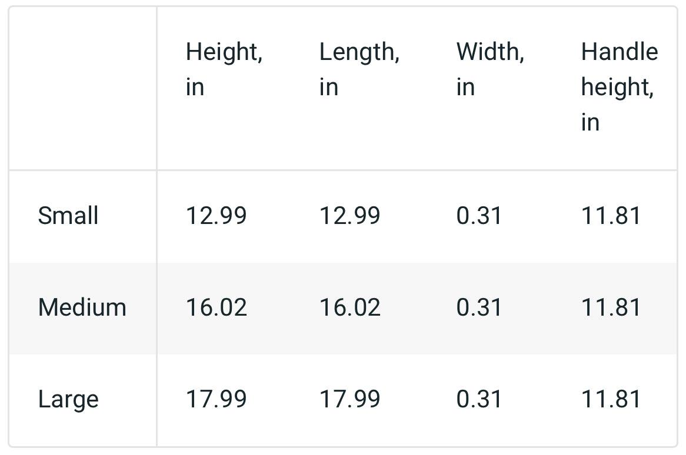Click Small handle height value 11.81
This screenshot has height=455, width=686.
coord(611,216)
